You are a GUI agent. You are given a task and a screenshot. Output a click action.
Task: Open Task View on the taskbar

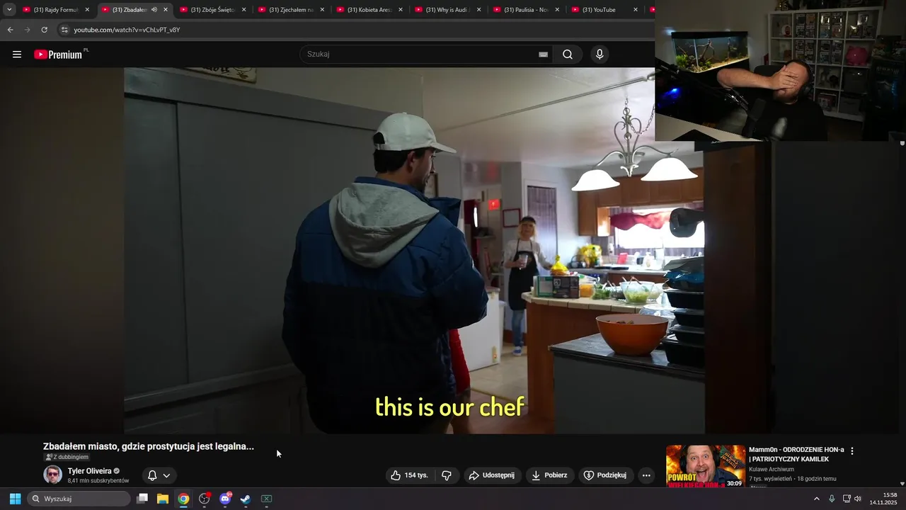click(x=142, y=499)
